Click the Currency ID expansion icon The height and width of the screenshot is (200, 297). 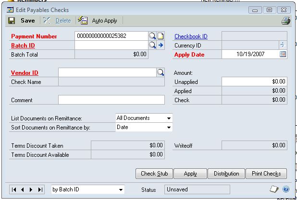tap(283, 45)
